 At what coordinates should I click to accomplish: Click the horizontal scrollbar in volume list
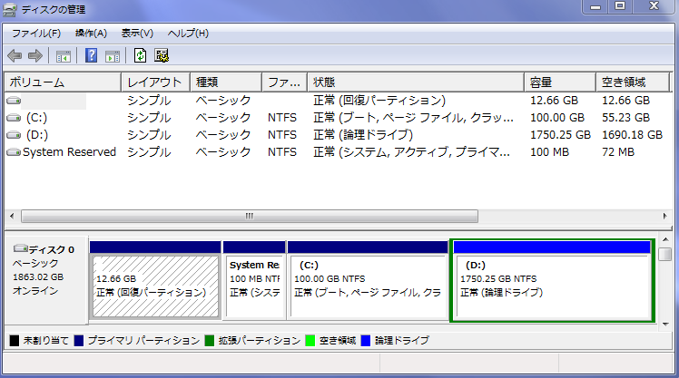coord(247,218)
